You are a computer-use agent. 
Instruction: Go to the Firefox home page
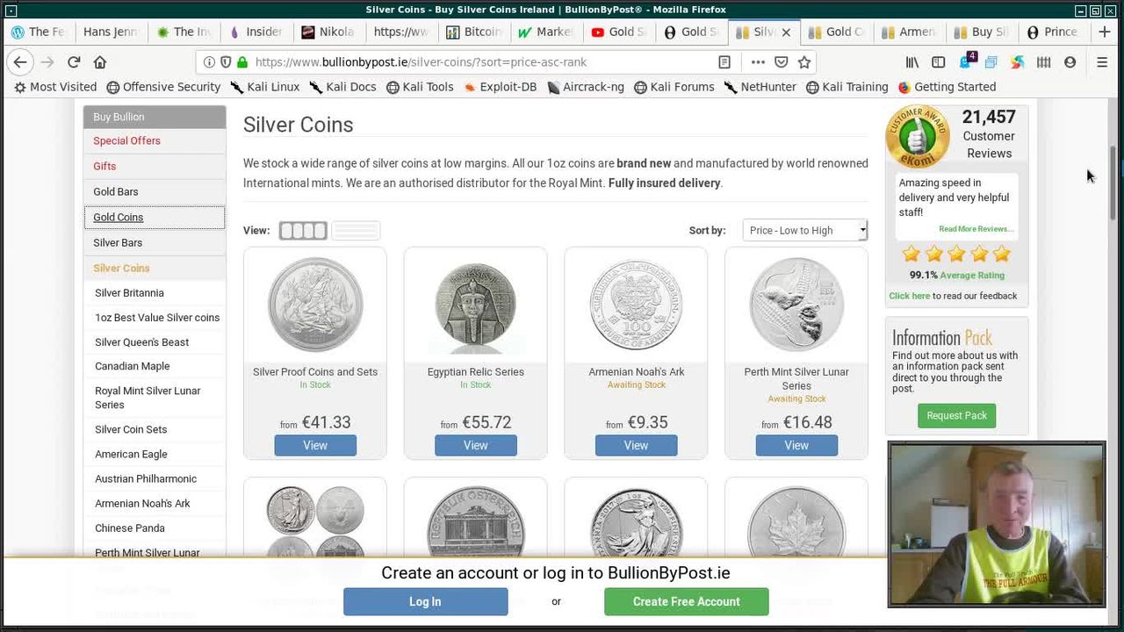[x=100, y=62]
